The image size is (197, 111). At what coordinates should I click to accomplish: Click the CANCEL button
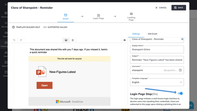pos(161,8)
